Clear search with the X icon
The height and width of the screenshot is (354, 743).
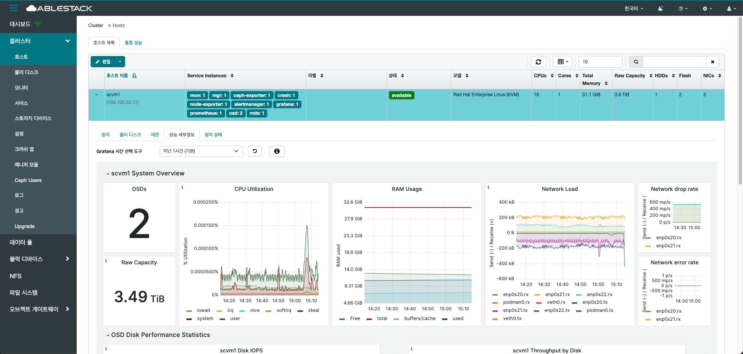coord(712,62)
